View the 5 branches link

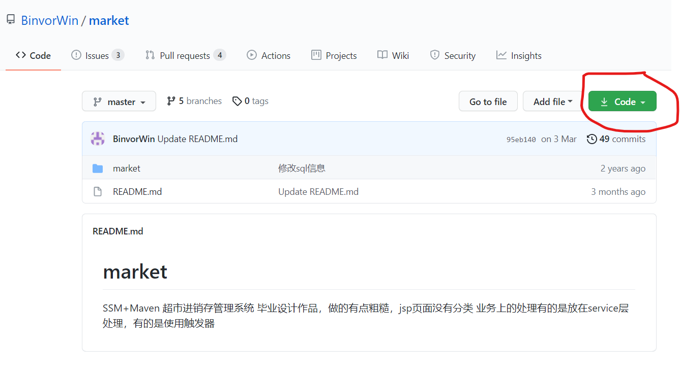194,101
